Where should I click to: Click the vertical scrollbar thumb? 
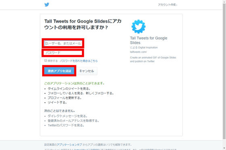224,72
